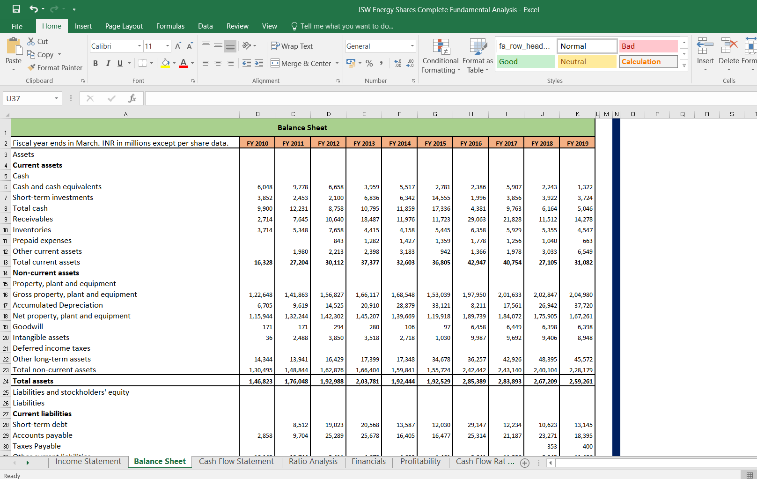Toggle Top Align
This screenshot has width=757, height=479.
coord(206,45)
